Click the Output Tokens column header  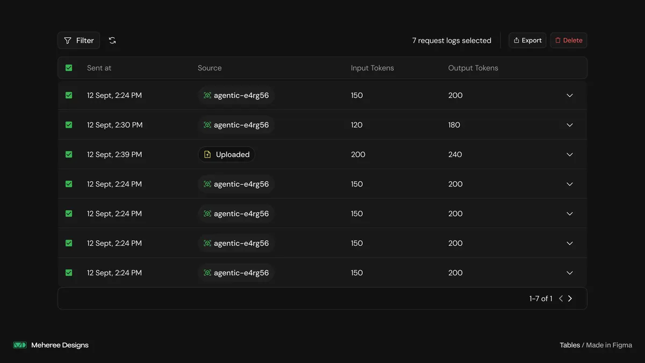(x=473, y=68)
